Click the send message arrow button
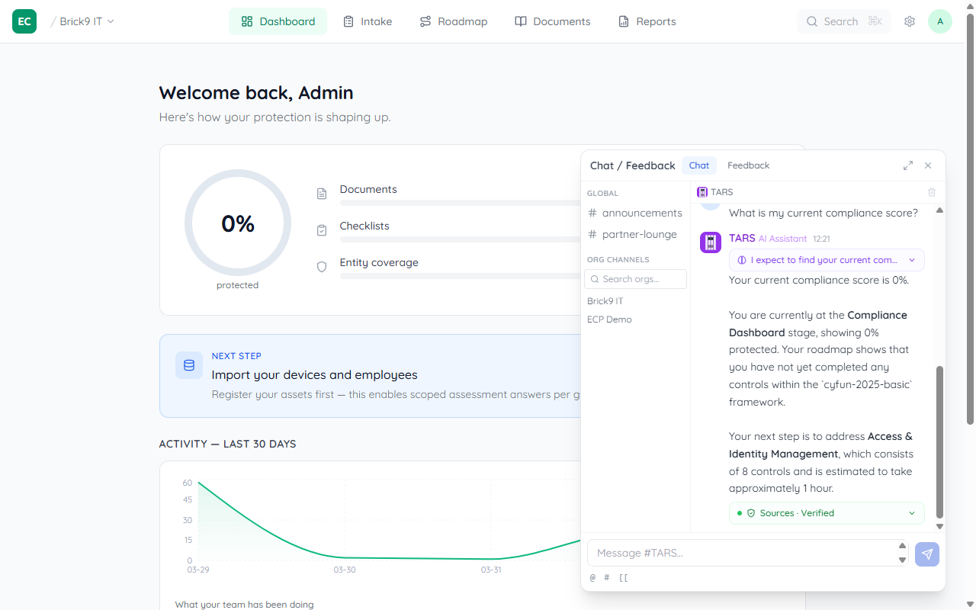Image resolution: width=976 pixels, height=610 pixels. pos(927,554)
